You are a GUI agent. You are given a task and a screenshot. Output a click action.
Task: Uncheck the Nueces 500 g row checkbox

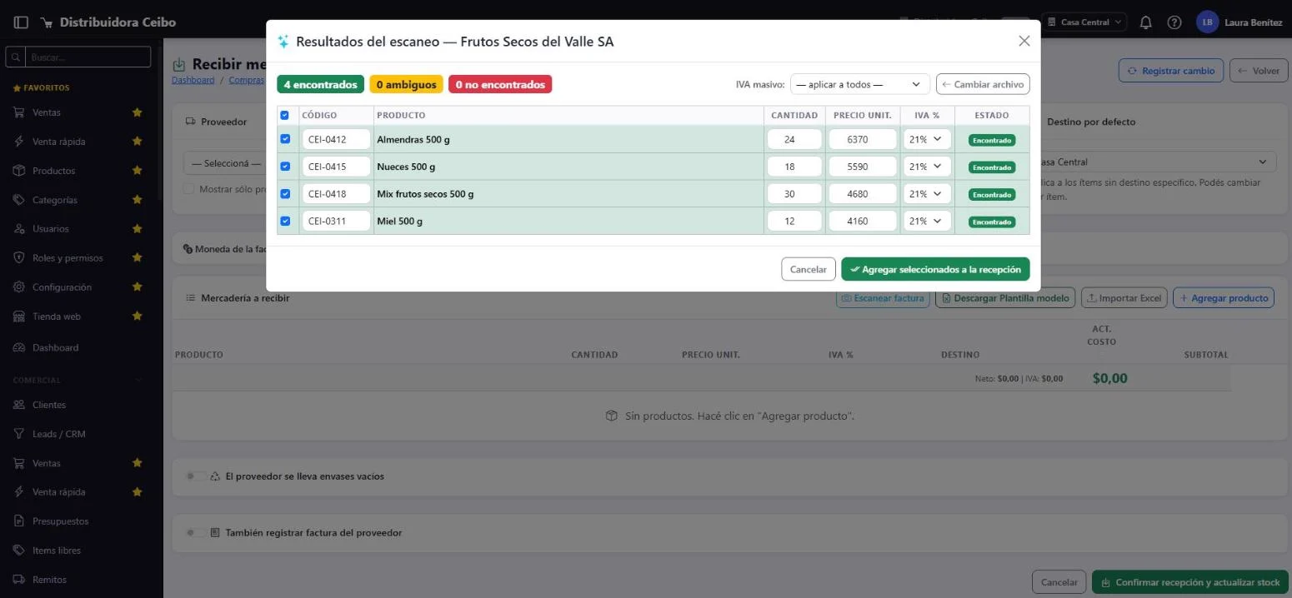[x=285, y=167]
